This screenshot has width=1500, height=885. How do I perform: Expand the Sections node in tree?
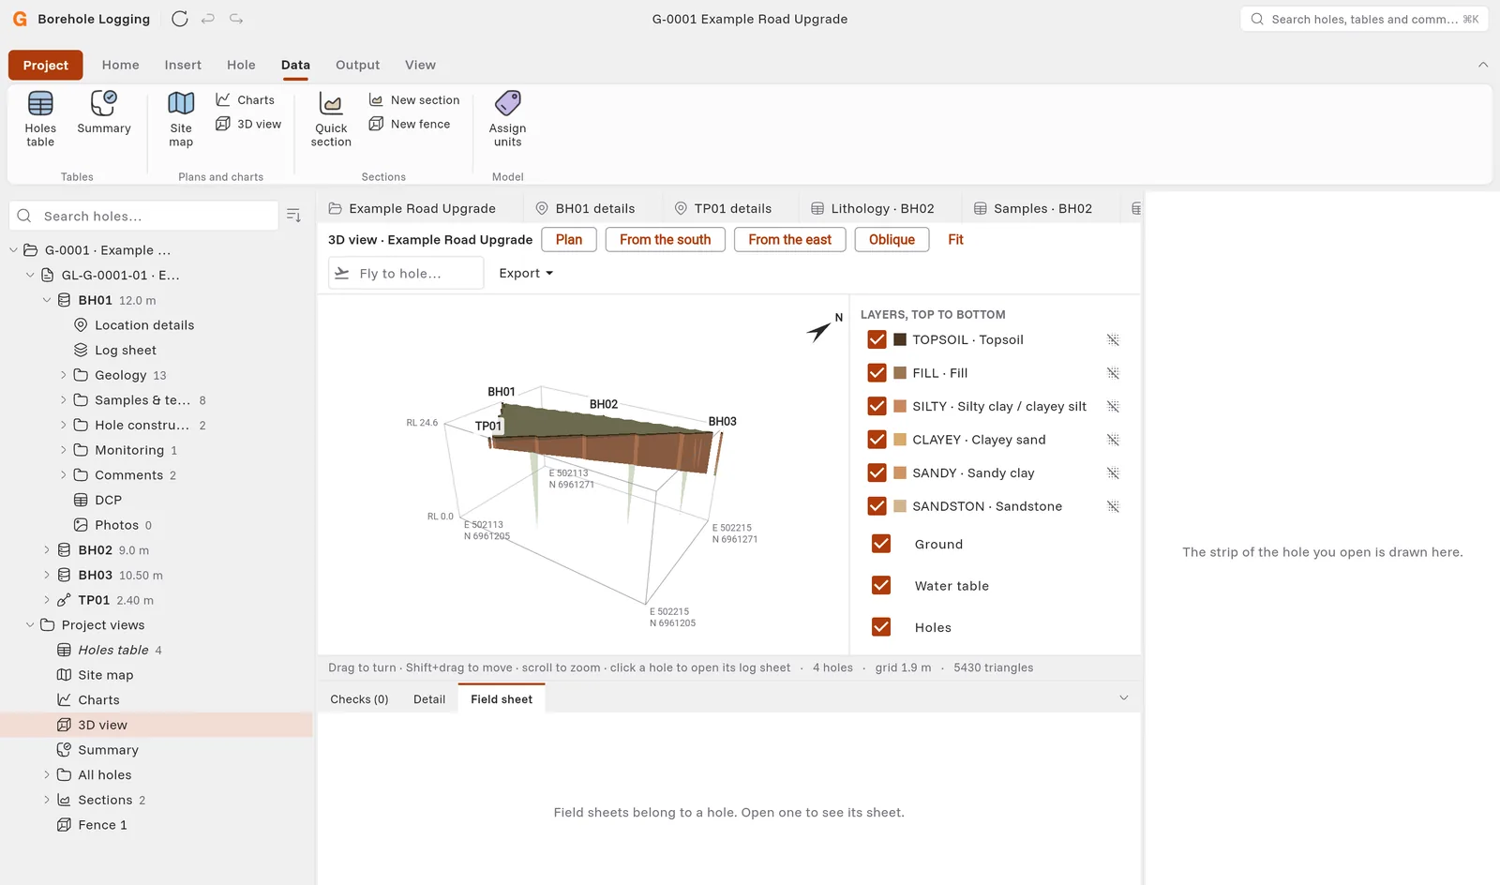pos(47,800)
